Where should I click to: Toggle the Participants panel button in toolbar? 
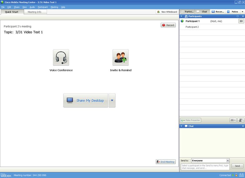pyautogui.click(x=187, y=12)
